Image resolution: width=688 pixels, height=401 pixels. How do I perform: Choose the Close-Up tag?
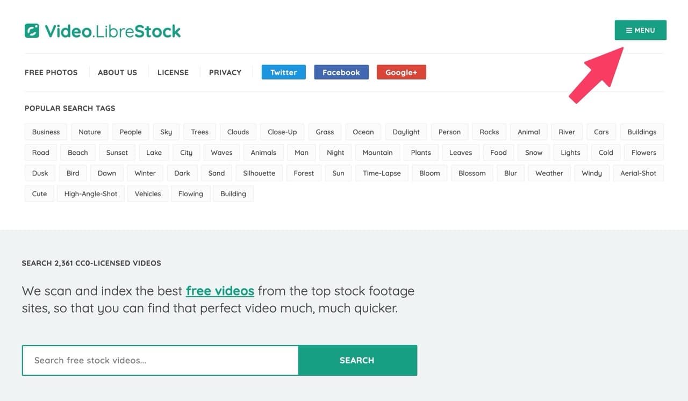click(282, 132)
